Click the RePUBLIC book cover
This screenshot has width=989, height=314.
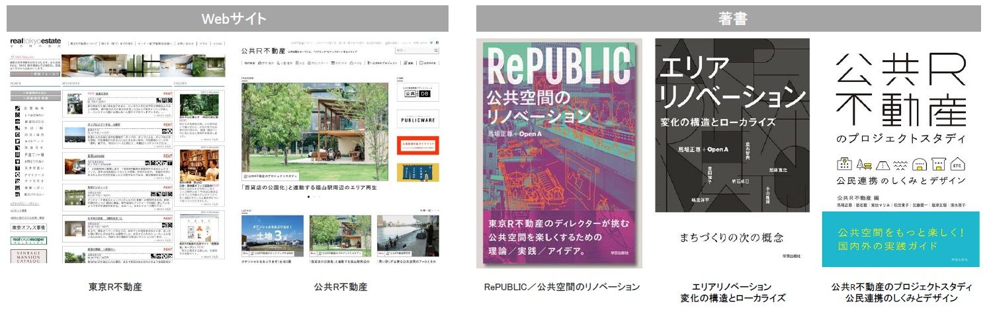(559, 153)
